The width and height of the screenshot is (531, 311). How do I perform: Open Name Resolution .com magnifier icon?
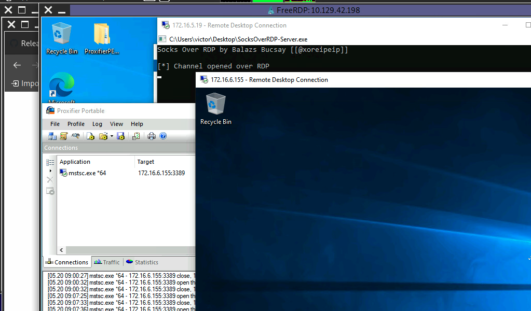[x=75, y=136]
